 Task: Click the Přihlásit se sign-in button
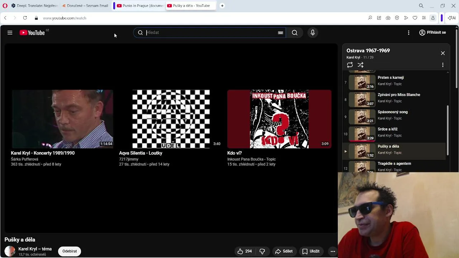click(432, 33)
